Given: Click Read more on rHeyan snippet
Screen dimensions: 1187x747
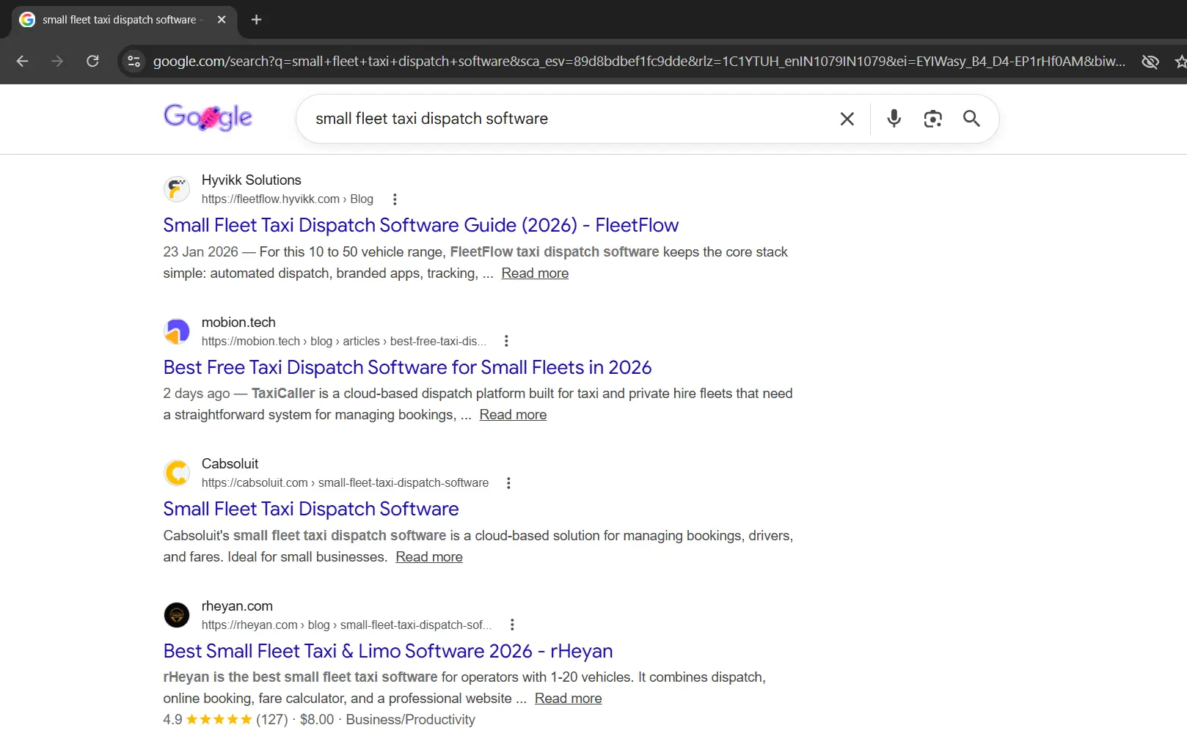Looking at the screenshot, I should click(x=568, y=699).
